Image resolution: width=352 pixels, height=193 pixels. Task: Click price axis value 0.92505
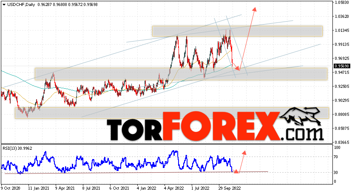tap(342, 87)
